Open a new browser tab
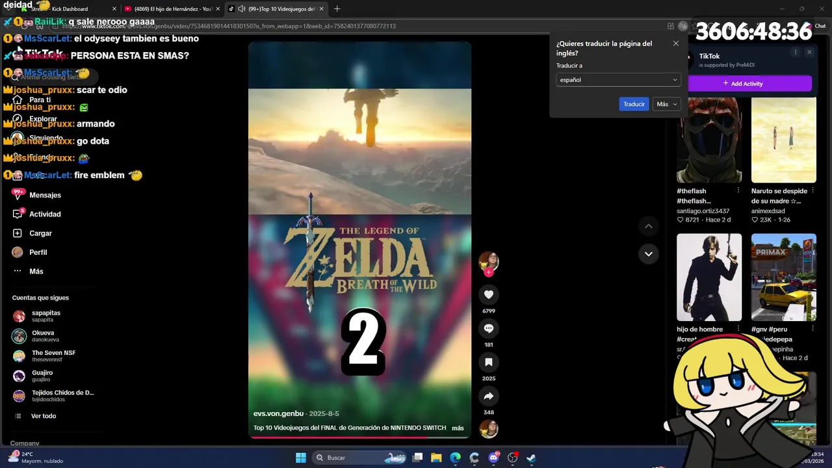This screenshot has width=832, height=468. point(337,9)
